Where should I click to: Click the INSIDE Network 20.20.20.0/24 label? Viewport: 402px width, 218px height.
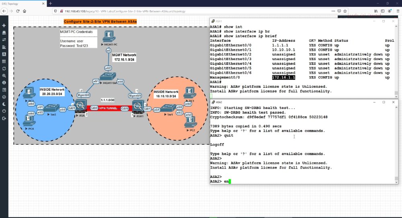52,92
